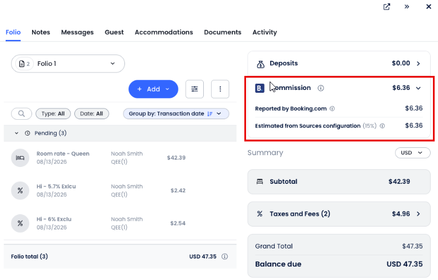Click the Grand Total $47.35 value
Image resolution: width=438 pixels, height=280 pixels.
point(412,246)
